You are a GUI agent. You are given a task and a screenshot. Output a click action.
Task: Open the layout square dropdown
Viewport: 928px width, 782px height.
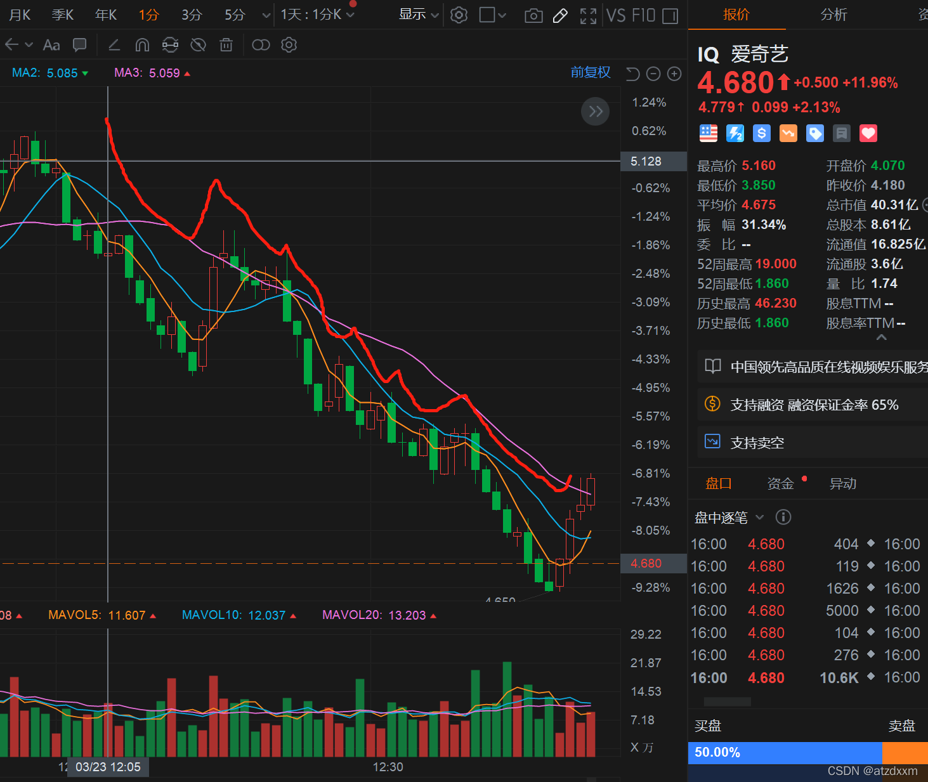(x=493, y=15)
